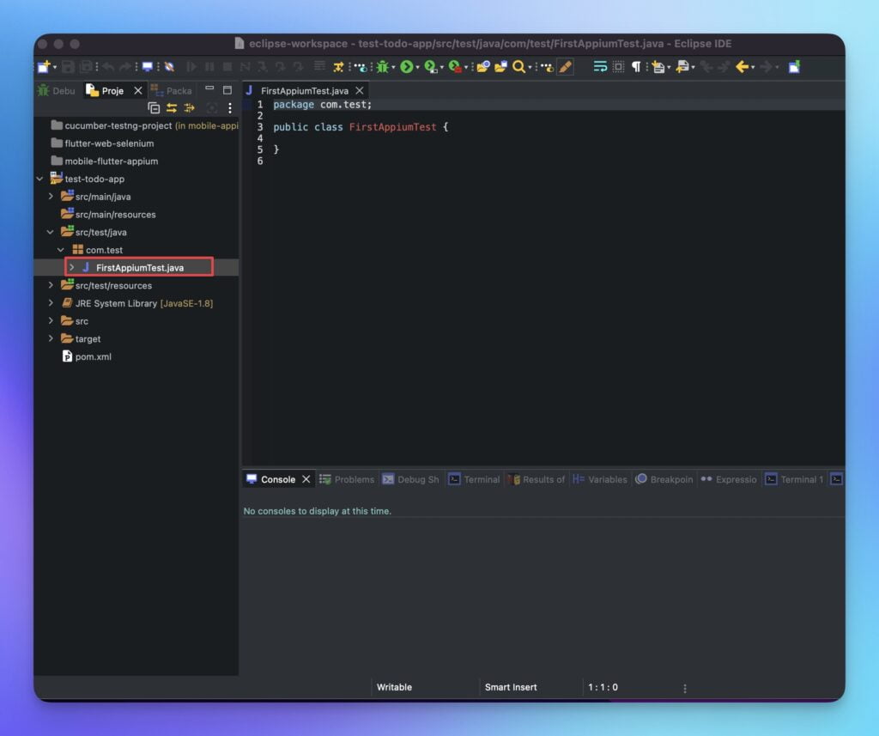Select the mobile-flutter-appium project
The width and height of the screenshot is (879, 736).
click(105, 161)
